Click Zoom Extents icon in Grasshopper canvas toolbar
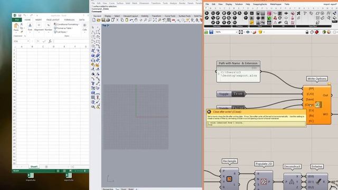Image resolution: width=338 pixels, height=190 pixels. click(x=241, y=32)
